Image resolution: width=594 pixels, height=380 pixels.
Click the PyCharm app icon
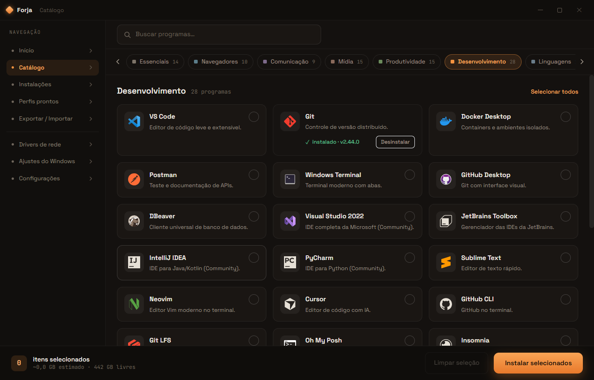(x=290, y=262)
